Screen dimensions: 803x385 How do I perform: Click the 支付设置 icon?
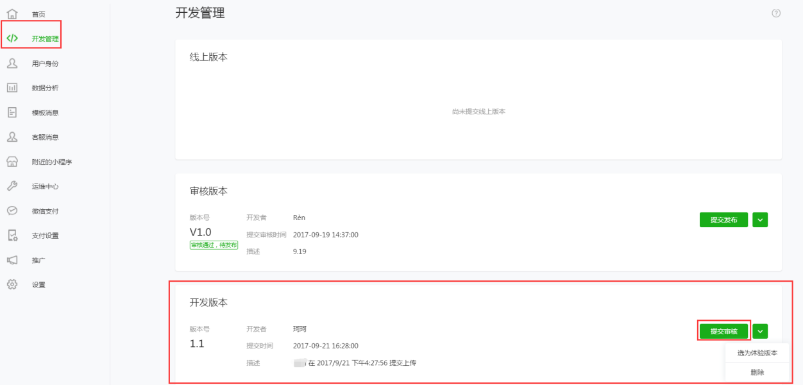pos(12,235)
